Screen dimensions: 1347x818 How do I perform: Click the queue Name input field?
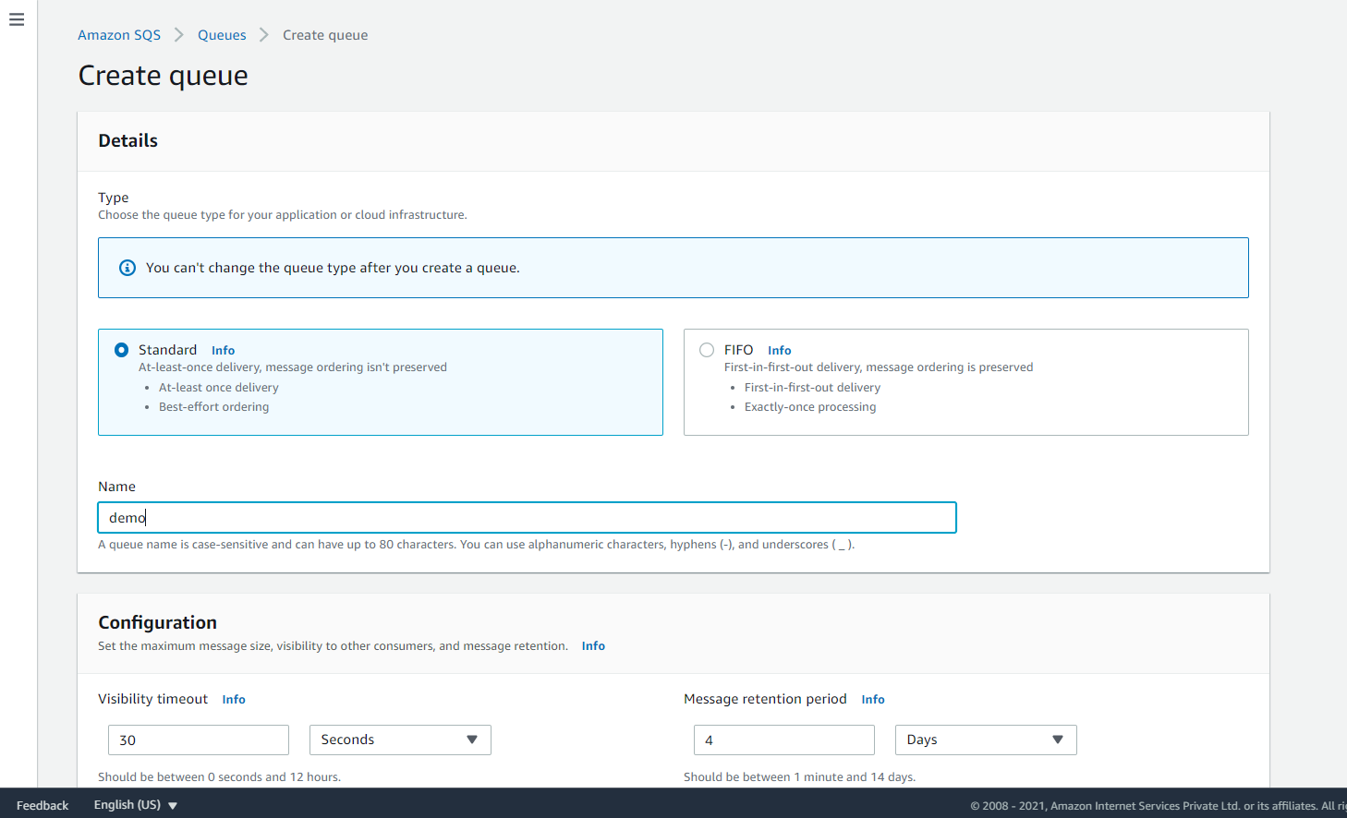(527, 518)
